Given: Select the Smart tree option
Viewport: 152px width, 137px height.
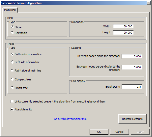Looking at the screenshot, I should point(12,88).
